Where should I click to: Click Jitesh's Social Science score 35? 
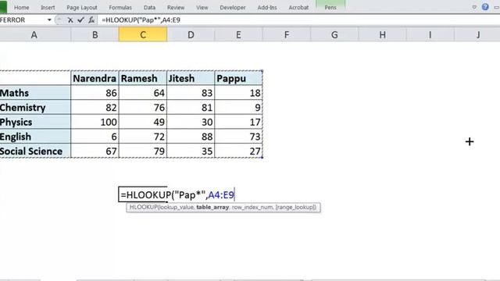191,151
